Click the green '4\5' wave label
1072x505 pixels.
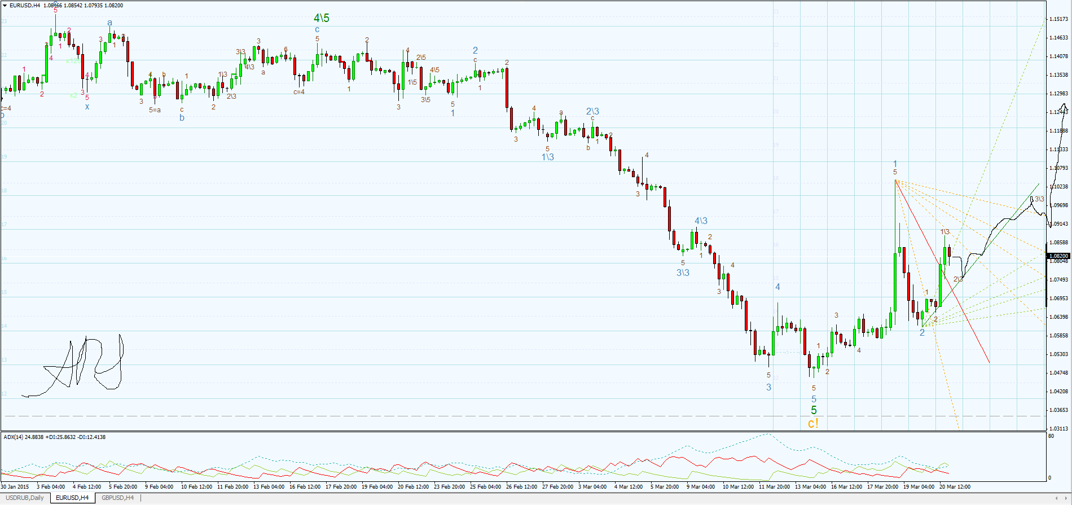322,18
